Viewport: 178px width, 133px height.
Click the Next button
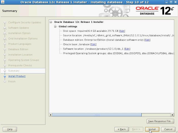tap(136, 129)
